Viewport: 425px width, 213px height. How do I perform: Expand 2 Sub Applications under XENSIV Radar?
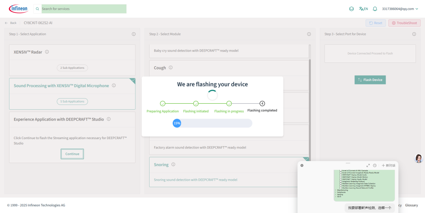(x=72, y=68)
